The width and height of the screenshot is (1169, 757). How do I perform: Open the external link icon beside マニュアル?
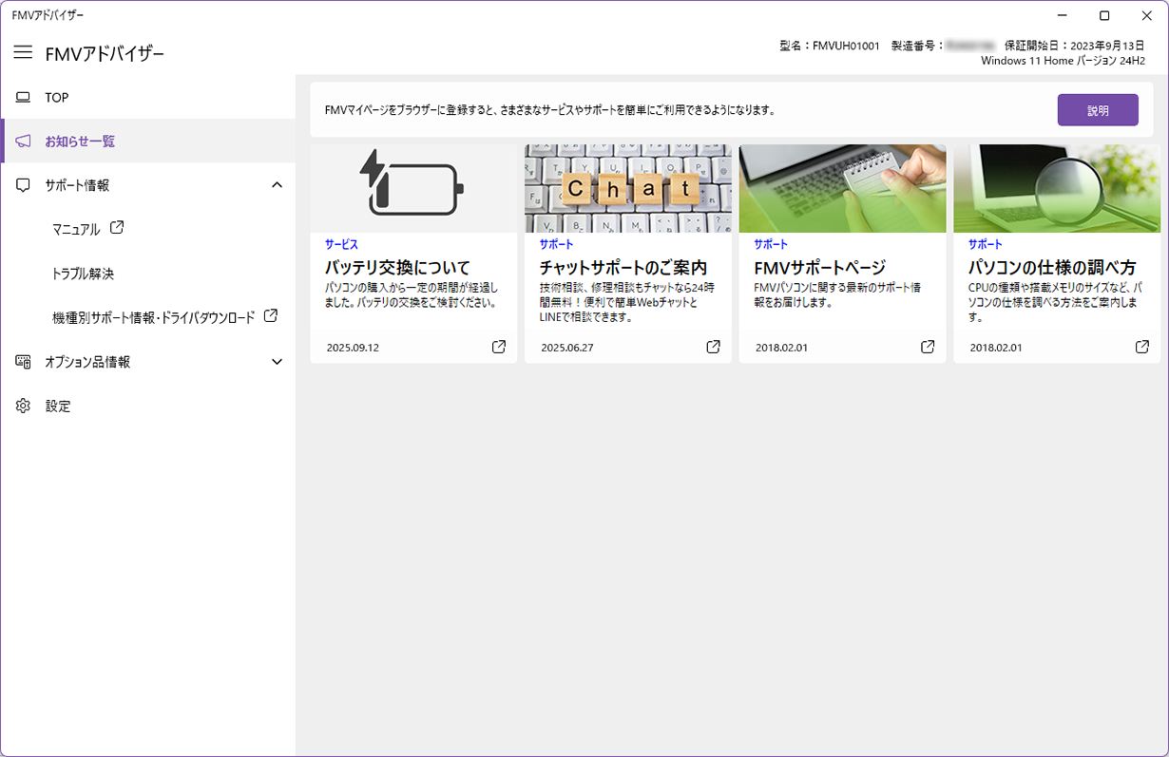point(117,228)
